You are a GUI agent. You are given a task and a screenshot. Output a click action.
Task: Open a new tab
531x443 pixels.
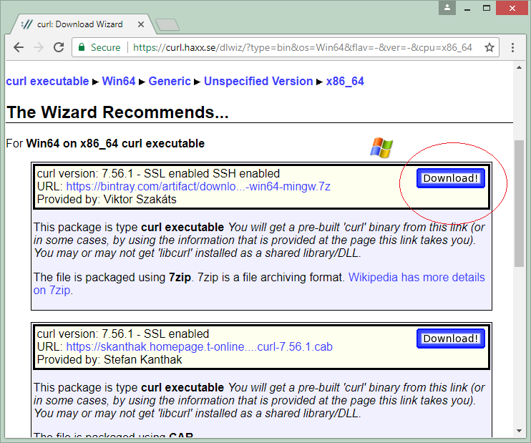(x=167, y=25)
